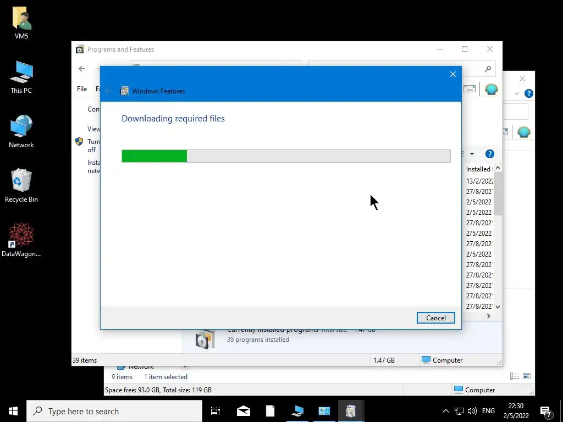This screenshot has width=563, height=422.
Task: Open Task View from the taskbar
Action: click(x=216, y=411)
